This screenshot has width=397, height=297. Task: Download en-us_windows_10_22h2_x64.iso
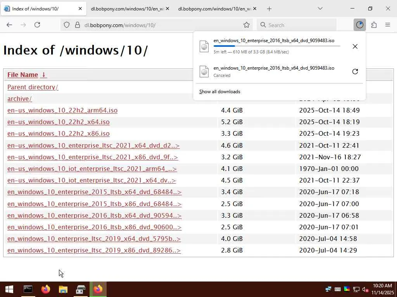pos(59,122)
